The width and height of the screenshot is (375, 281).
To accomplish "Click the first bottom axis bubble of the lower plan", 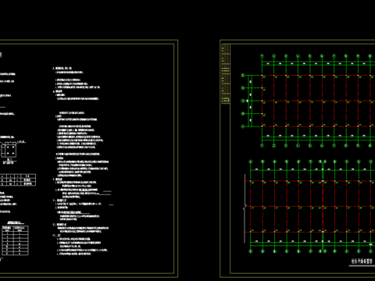I will (251, 251).
